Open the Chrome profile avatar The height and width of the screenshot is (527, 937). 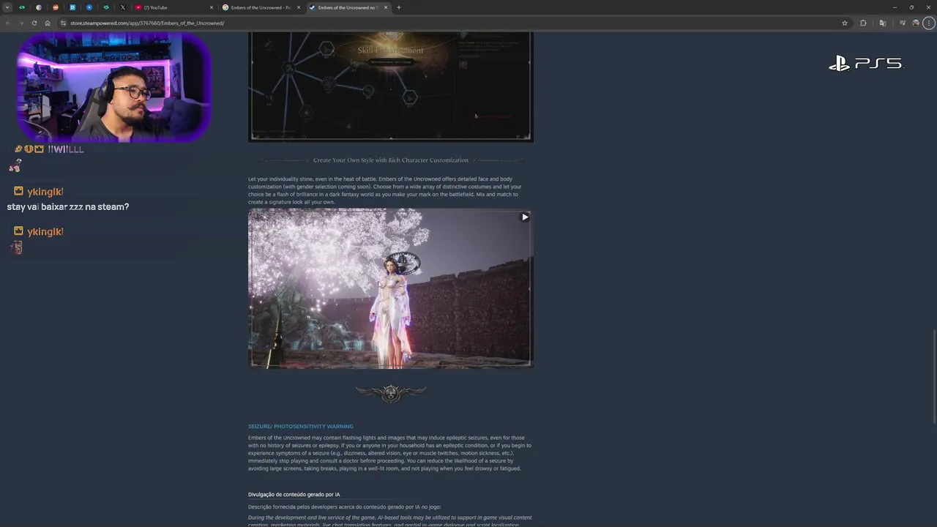pos(916,23)
